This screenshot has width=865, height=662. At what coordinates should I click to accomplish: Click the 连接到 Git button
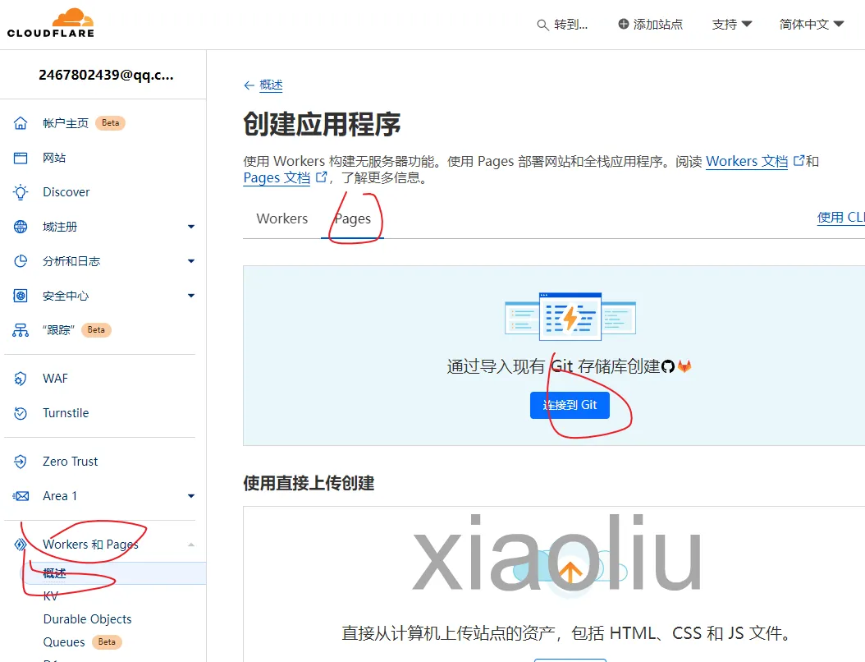[570, 405]
